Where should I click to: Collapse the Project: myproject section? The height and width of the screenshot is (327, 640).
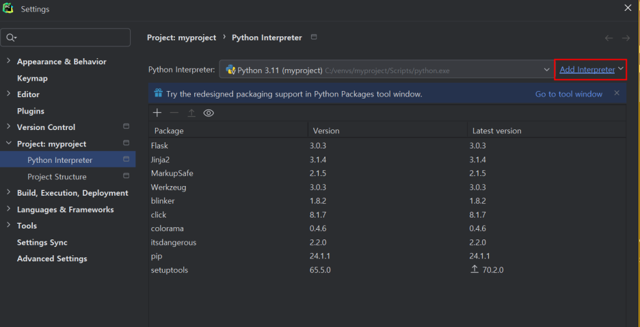click(9, 143)
